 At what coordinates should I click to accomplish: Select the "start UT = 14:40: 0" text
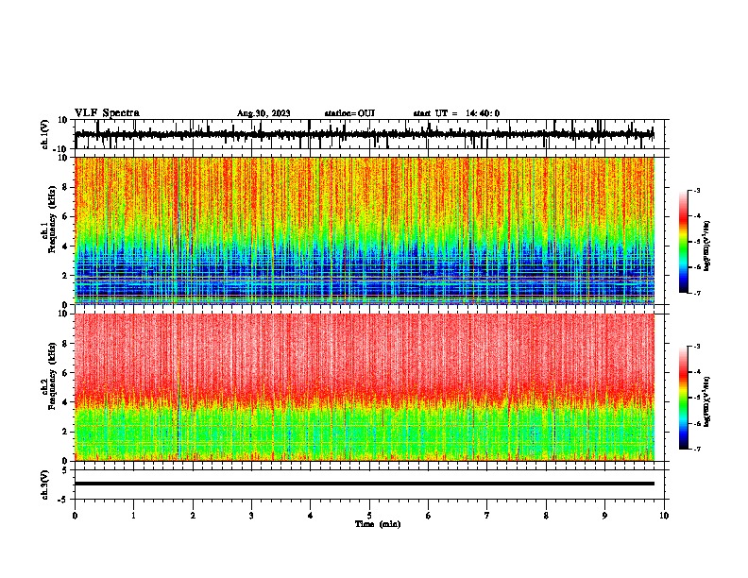pos(456,113)
